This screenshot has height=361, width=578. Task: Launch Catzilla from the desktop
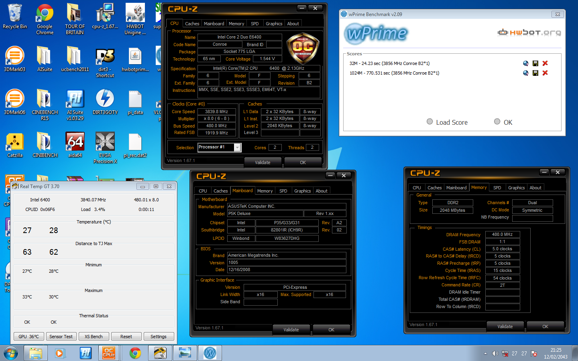pos(15,145)
